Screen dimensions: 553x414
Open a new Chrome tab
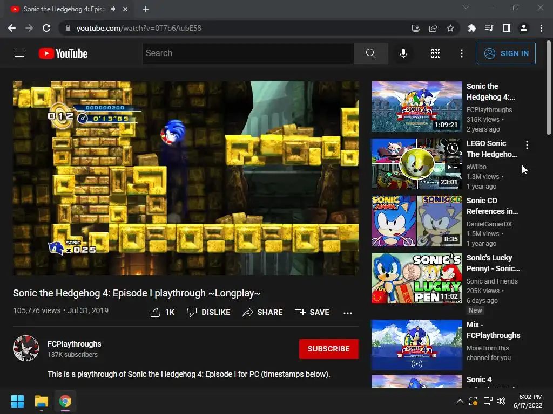tap(146, 9)
